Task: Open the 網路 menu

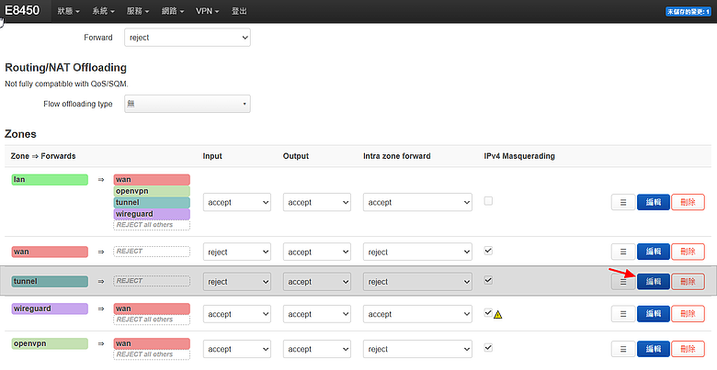Action: coord(173,11)
